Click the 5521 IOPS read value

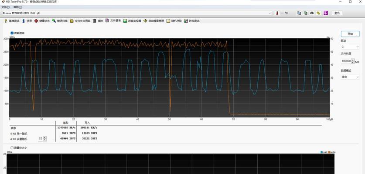tap(68, 133)
